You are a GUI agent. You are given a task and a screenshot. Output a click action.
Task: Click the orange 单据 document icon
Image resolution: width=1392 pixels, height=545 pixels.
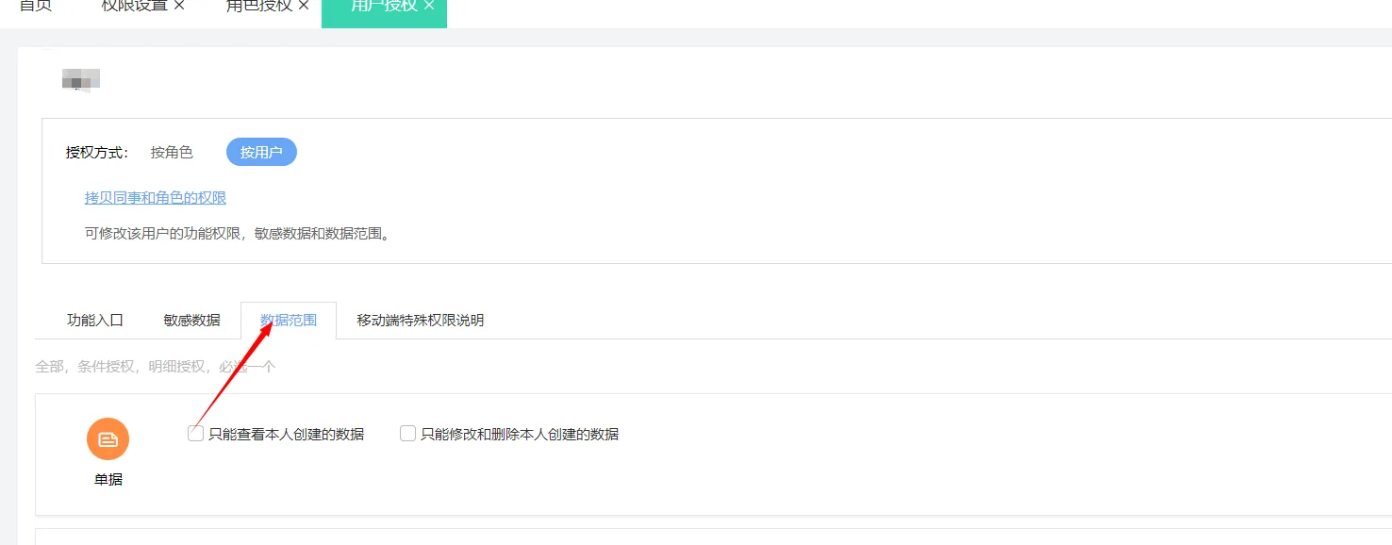(108, 439)
